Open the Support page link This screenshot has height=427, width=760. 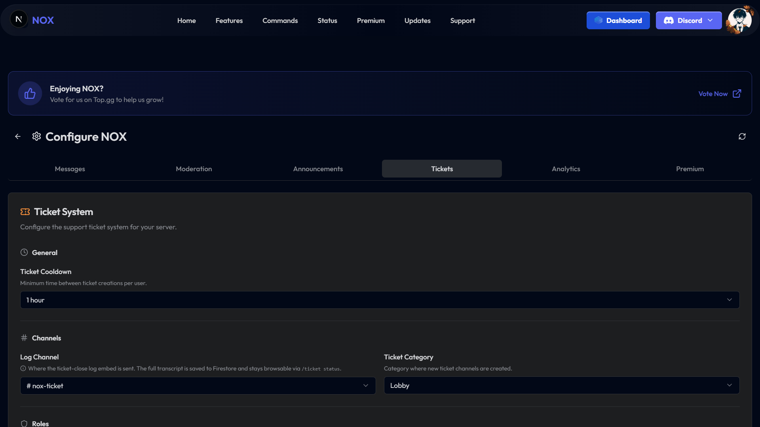tap(463, 21)
